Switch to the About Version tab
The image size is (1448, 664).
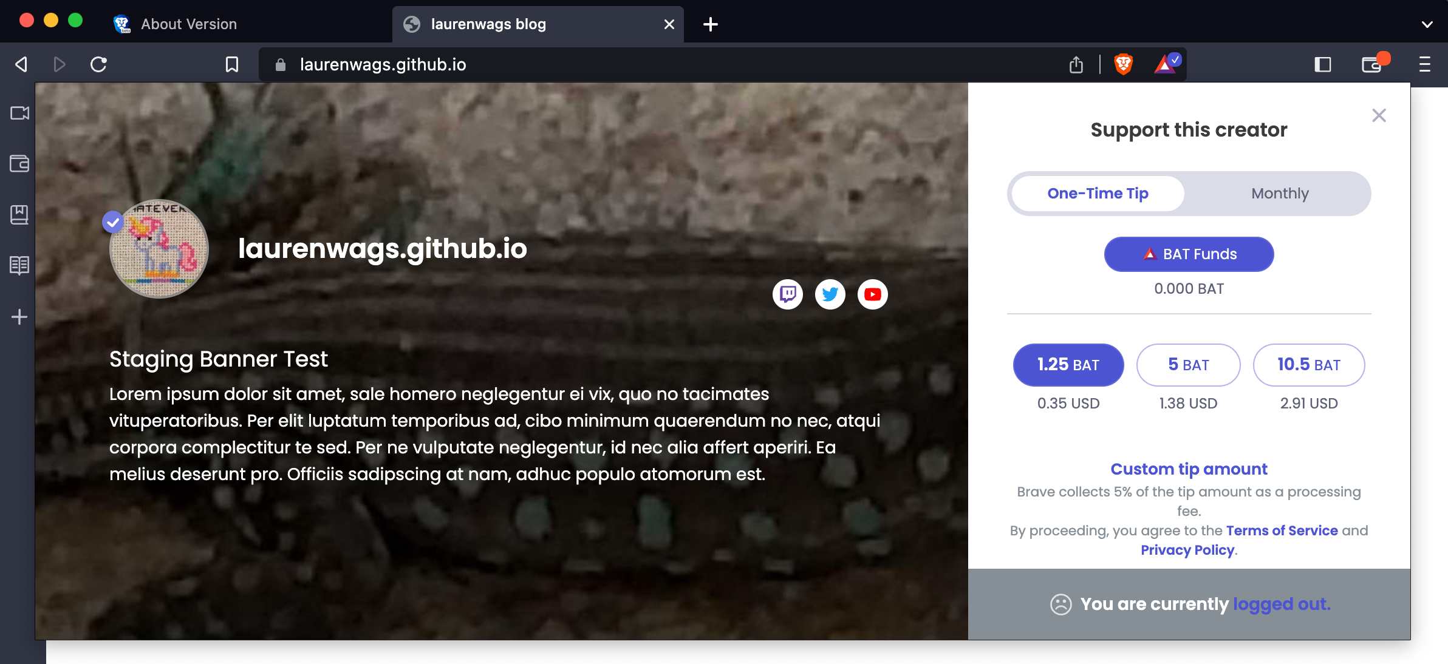click(x=188, y=24)
